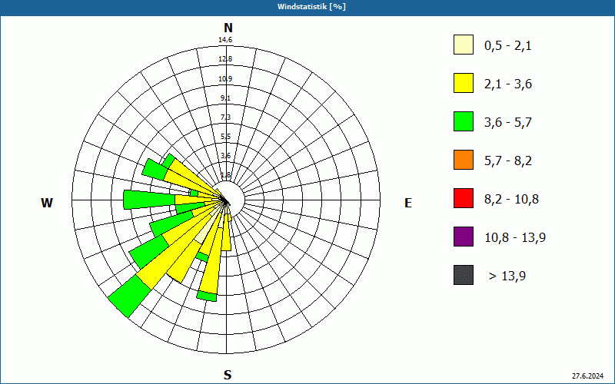Click the '0,5 - 2,1' legend label
The image size is (615, 384).
tap(508, 46)
